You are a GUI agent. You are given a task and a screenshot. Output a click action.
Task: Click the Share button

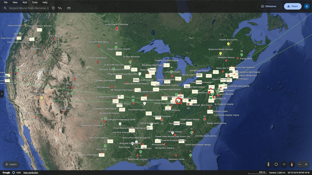pyautogui.click(x=292, y=6)
